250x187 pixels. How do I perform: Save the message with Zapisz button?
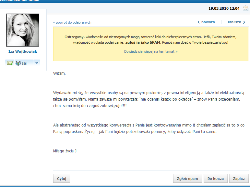coord(239,179)
